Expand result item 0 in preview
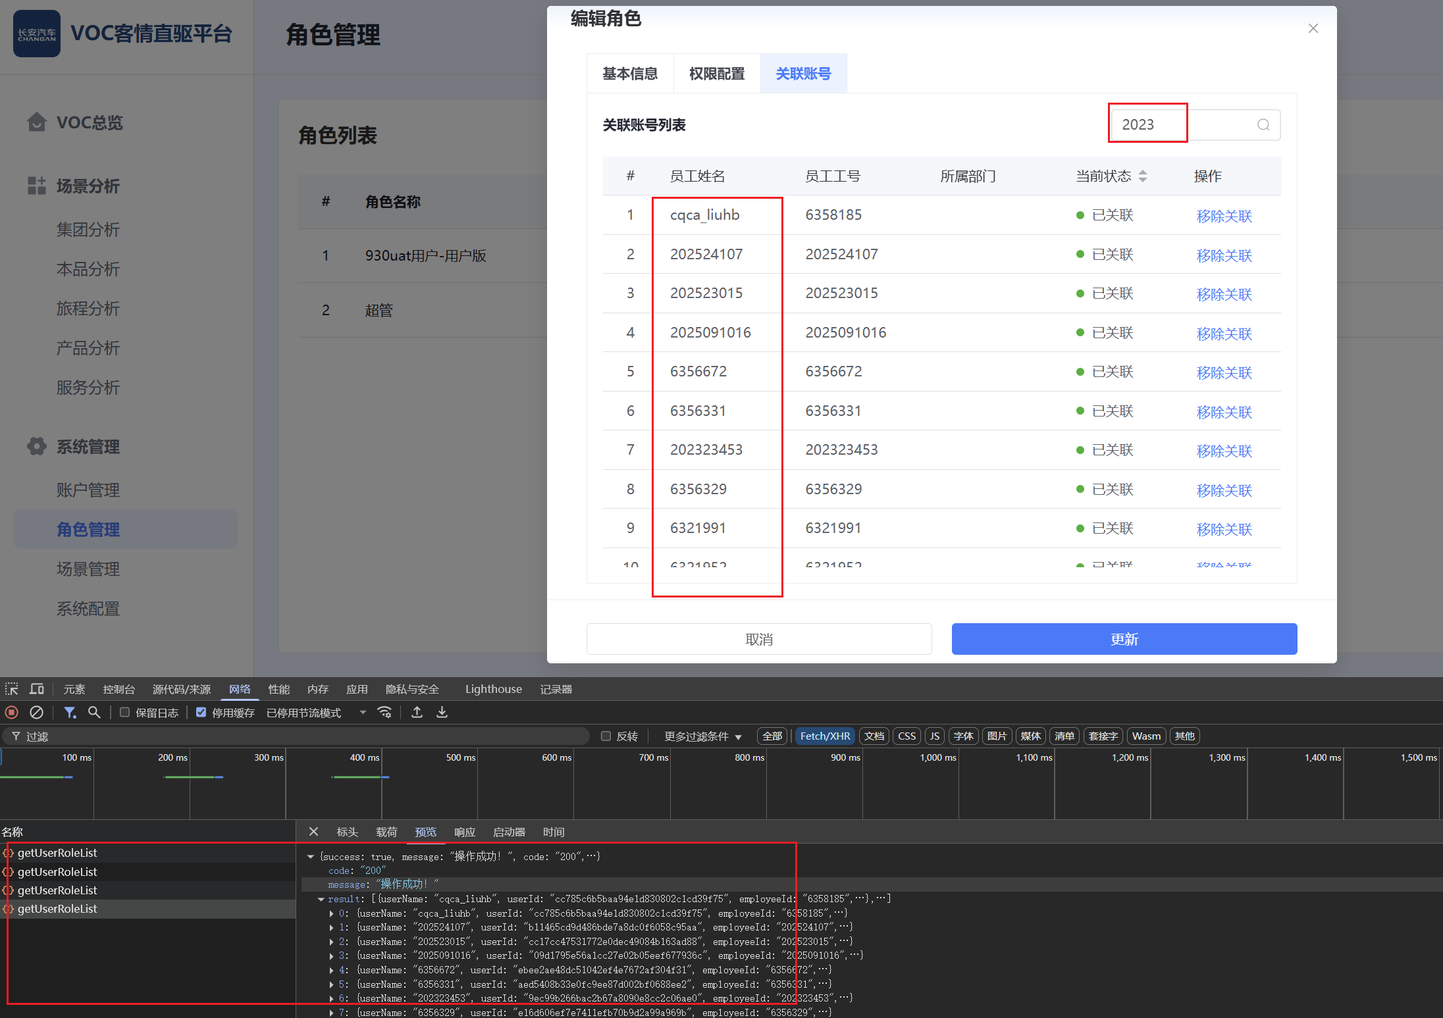 click(332, 913)
